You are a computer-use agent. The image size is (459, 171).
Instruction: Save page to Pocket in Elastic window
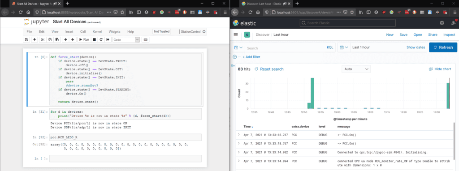click(x=345, y=13)
